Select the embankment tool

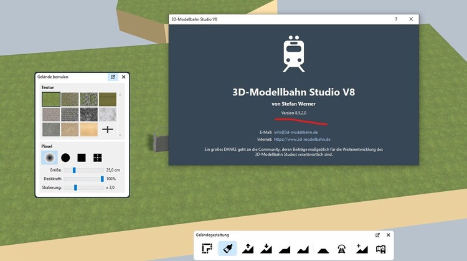(323, 250)
